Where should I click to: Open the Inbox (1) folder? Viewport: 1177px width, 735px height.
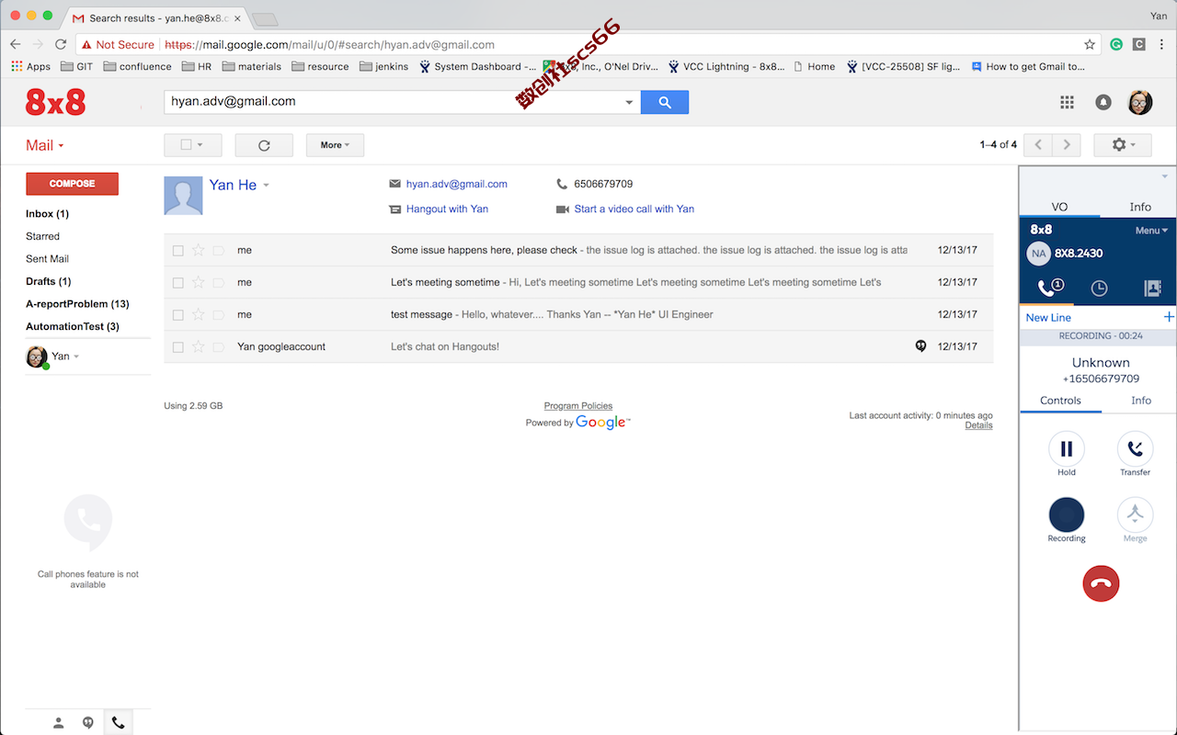pyautogui.click(x=47, y=214)
